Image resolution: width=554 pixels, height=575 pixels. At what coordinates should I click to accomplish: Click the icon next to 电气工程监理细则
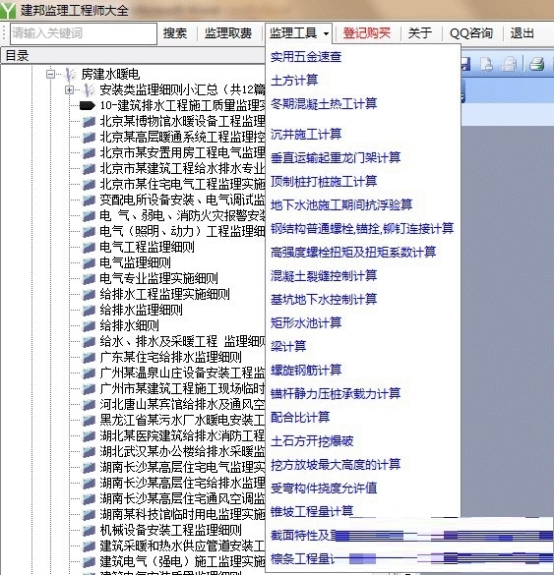pos(89,247)
